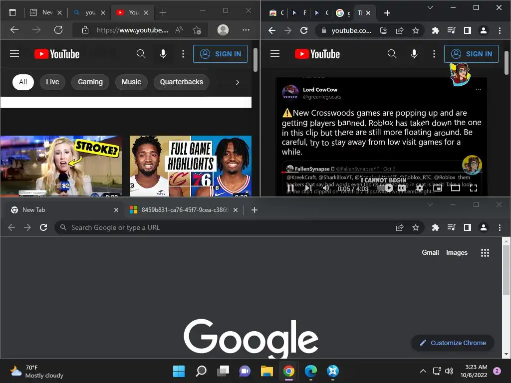This screenshot has height=383, width=511.
Task: Open the STROKE? news video thumbnail
Action: point(61,166)
